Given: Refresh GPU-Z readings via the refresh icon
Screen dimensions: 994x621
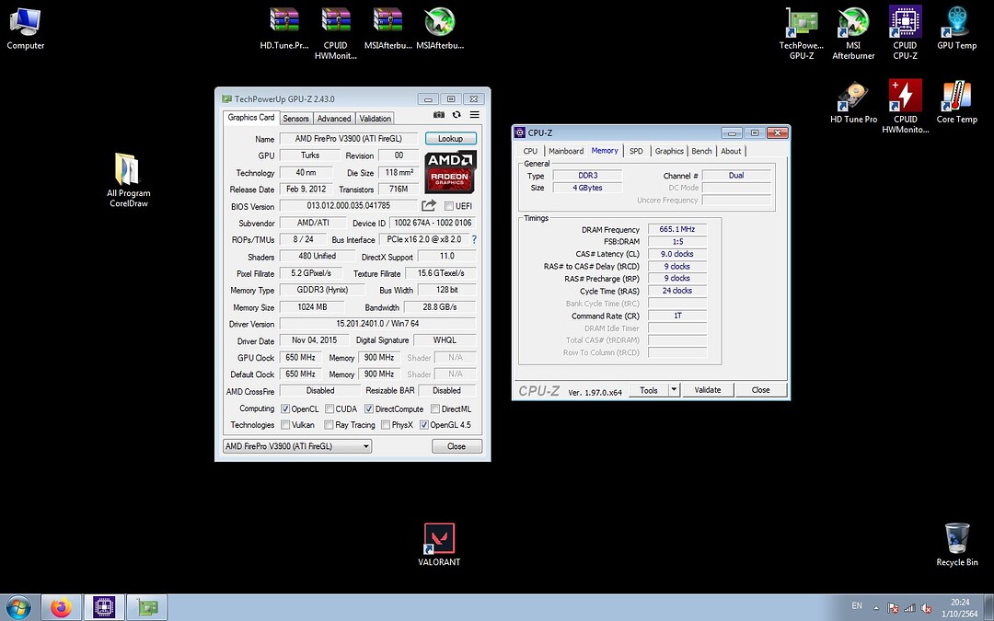Looking at the screenshot, I should pyautogui.click(x=456, y=114).
